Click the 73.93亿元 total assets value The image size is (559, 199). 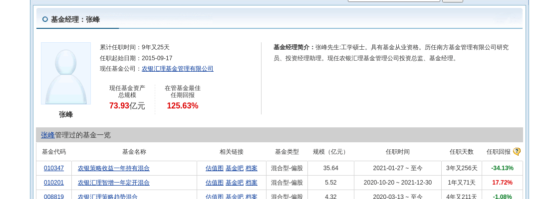127,105
